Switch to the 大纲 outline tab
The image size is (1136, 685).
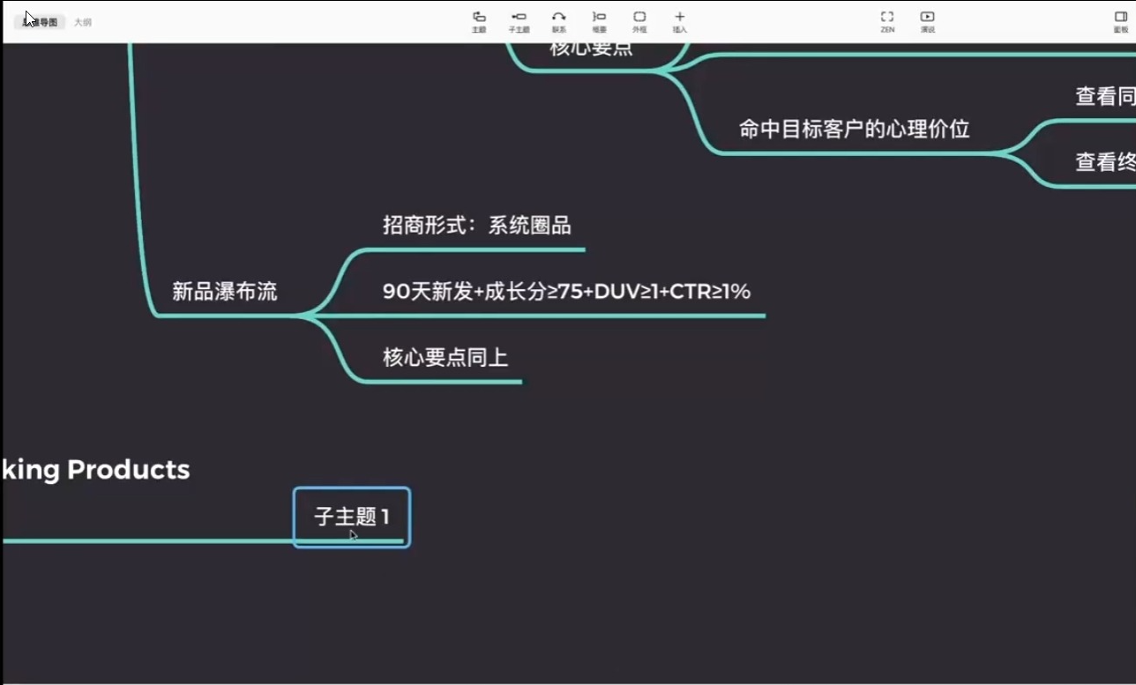84,22
